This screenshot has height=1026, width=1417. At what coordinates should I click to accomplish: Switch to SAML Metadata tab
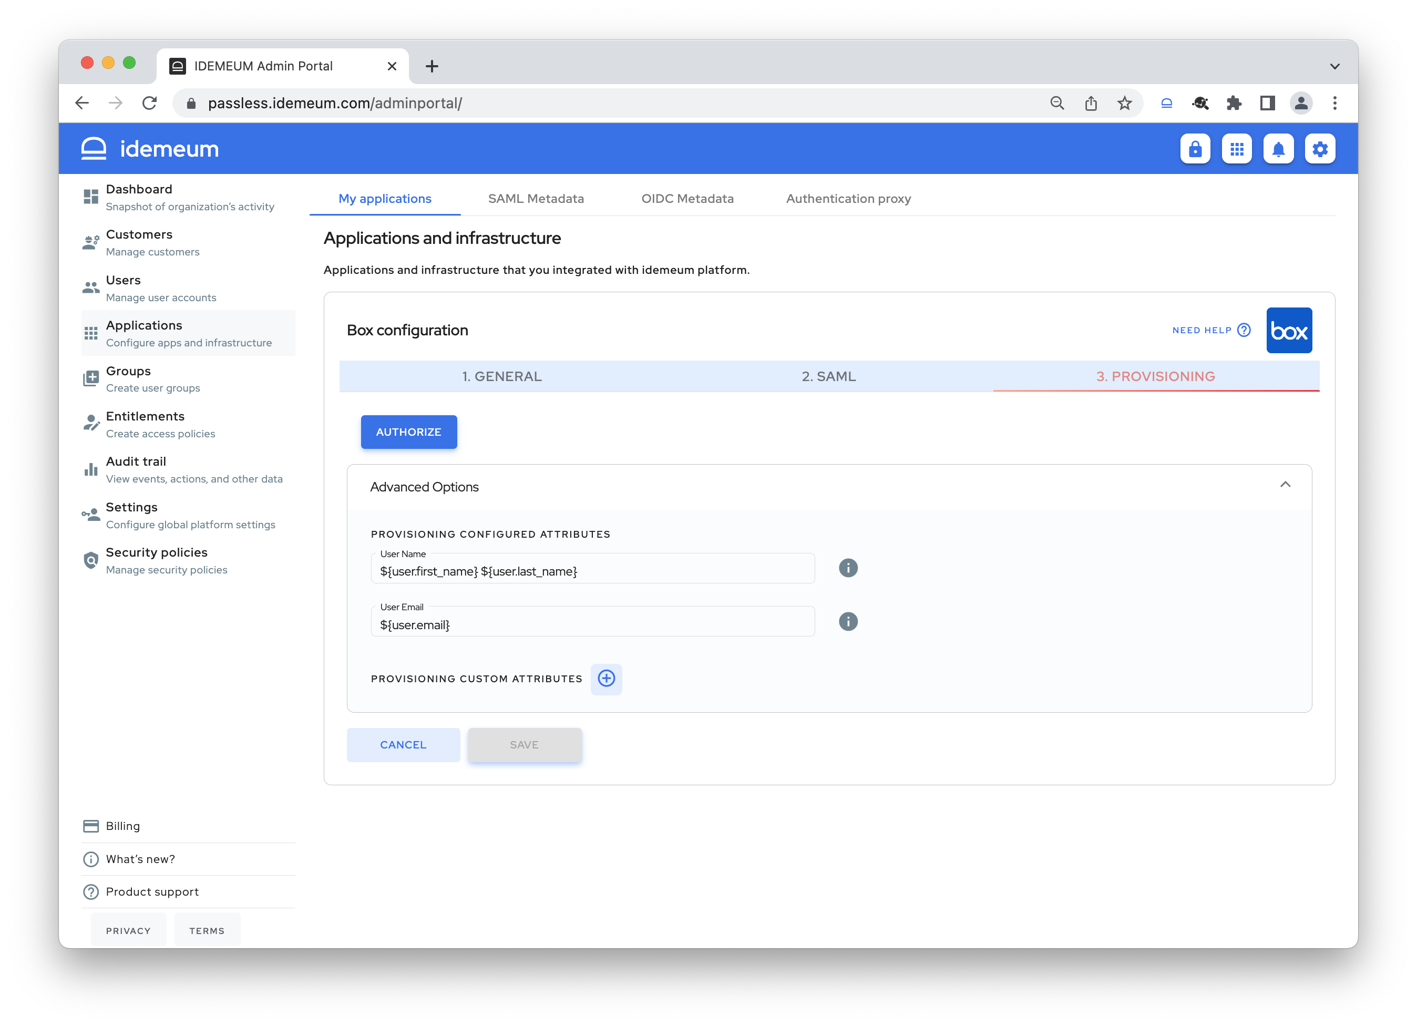[x=536, y=199]
